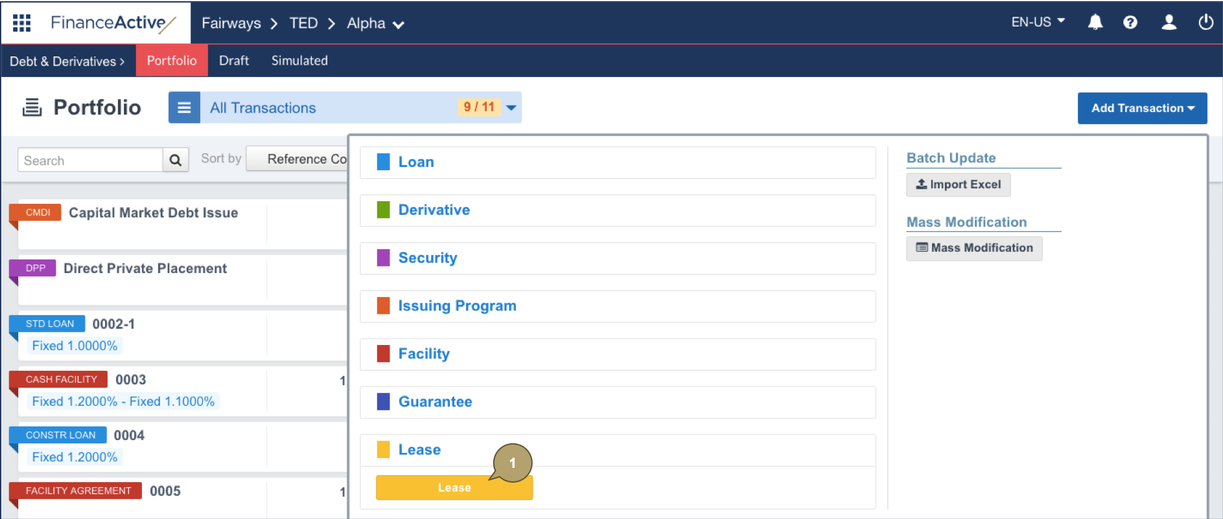Click the power logout icon
This screenshot has height=519, width=1223.
1206,23
